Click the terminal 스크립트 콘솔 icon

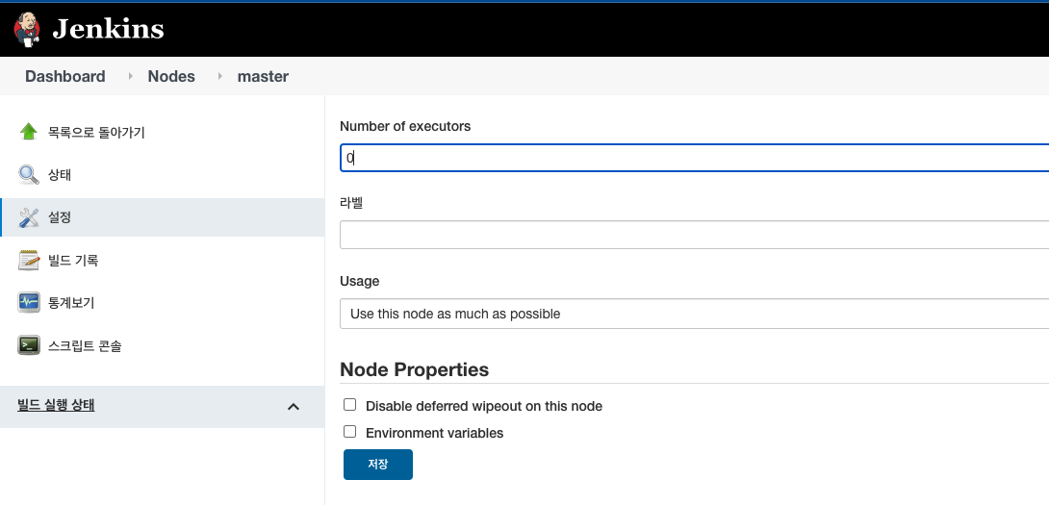(28, 346)
